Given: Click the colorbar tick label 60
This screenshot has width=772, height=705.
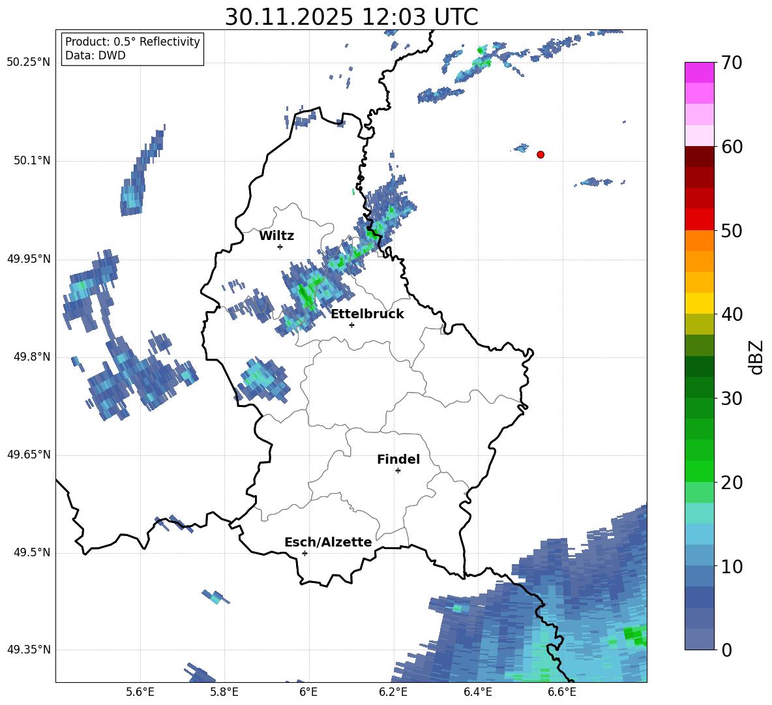Looking at the screenshot, I should click(732, 147).
